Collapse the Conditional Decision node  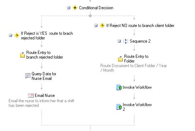68,8
